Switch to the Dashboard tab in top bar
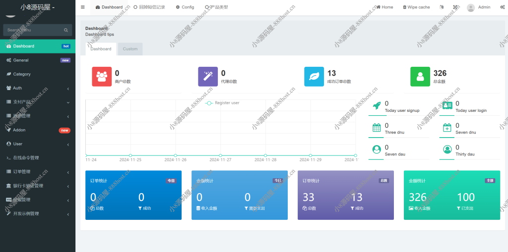 109,7
